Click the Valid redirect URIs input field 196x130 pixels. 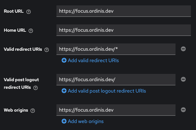pos(116,49)
